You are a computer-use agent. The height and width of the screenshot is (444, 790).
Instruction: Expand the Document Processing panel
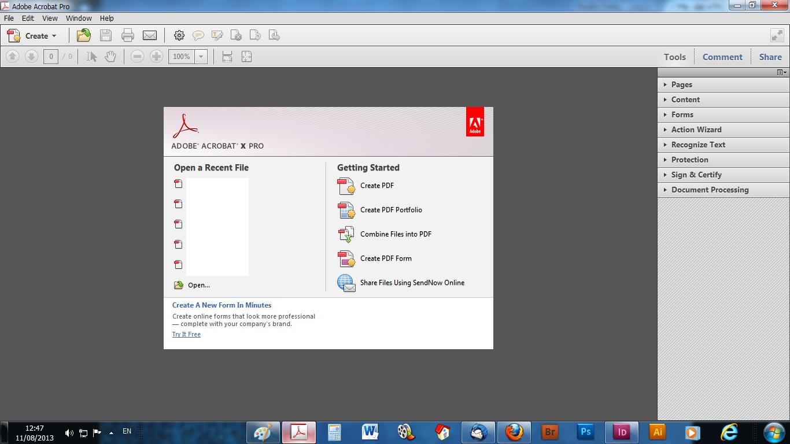coord(723,190)
